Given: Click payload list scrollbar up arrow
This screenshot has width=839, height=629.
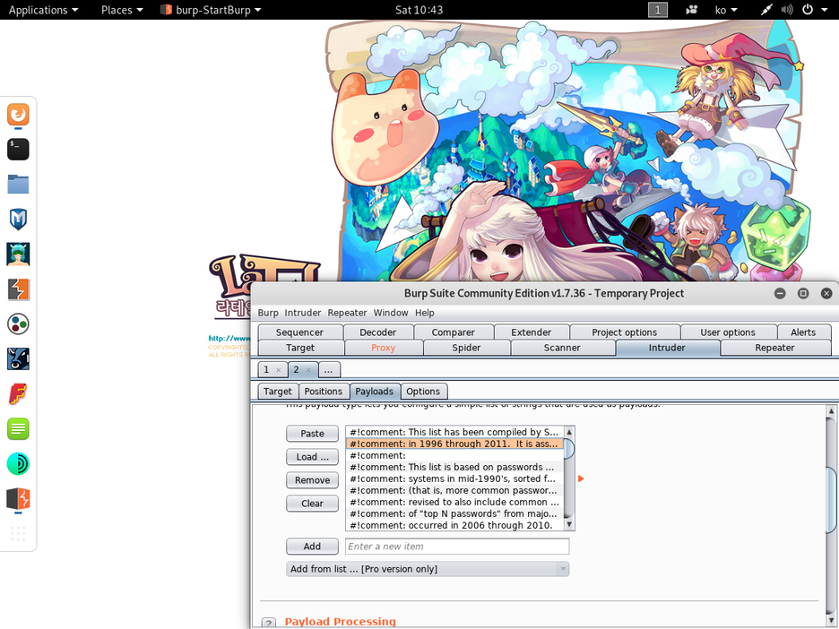Looking at the screenshot, I should (569, 432).
